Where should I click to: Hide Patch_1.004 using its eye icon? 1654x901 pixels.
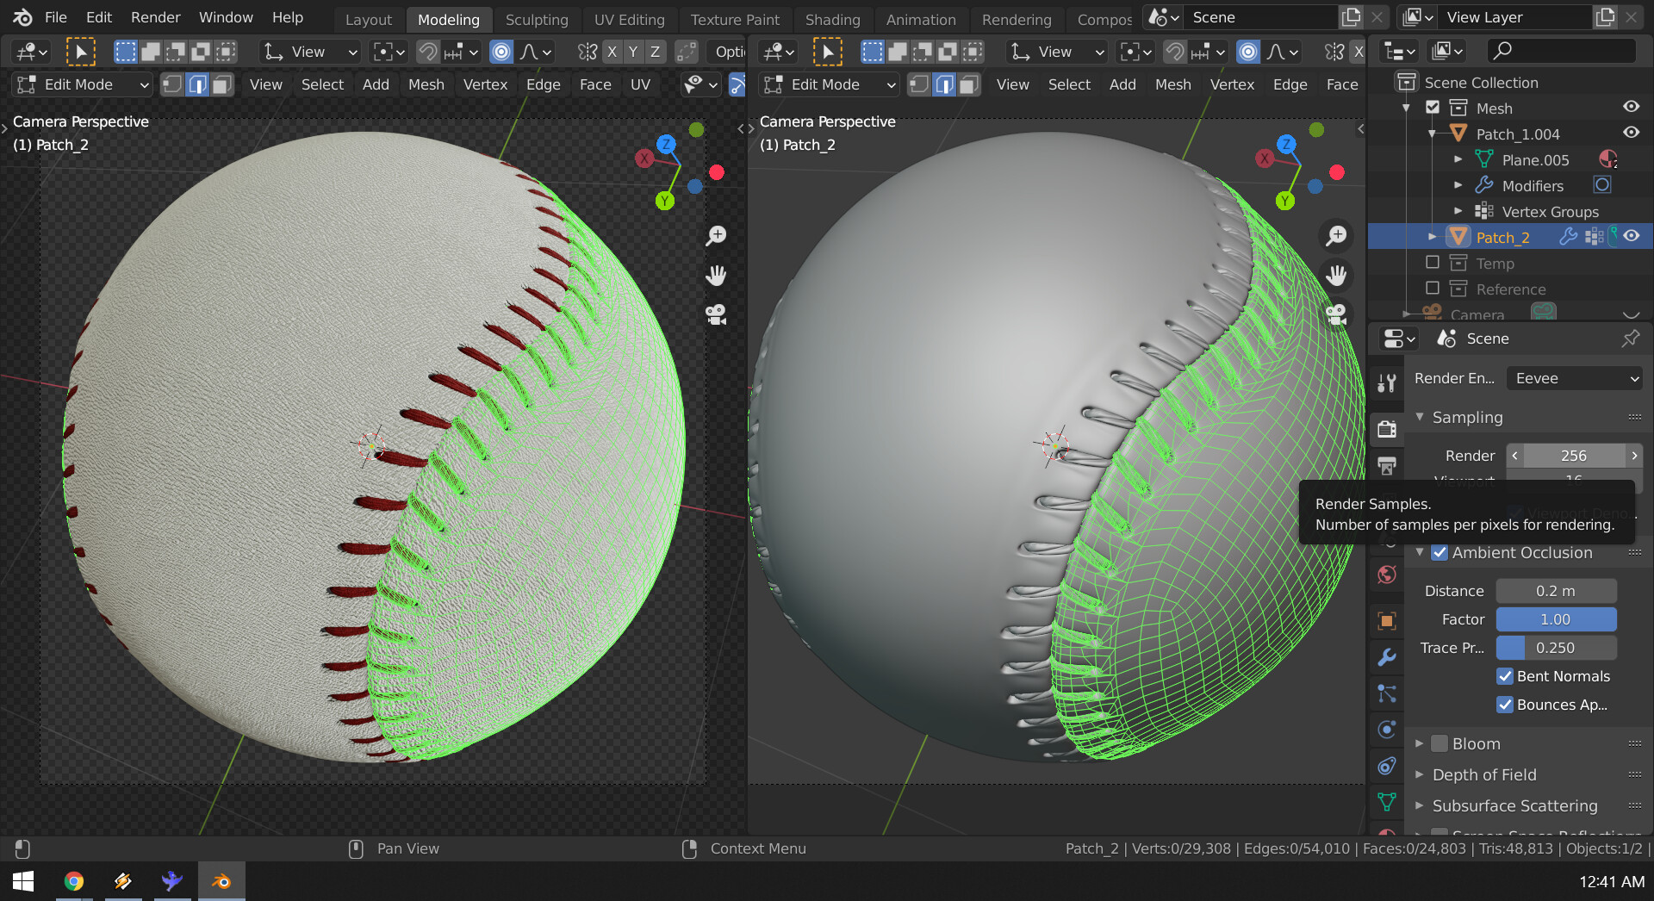pos(1631,132)
